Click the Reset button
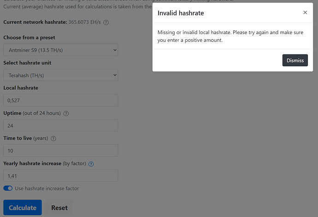318x217 pixels. pos(59,207)
